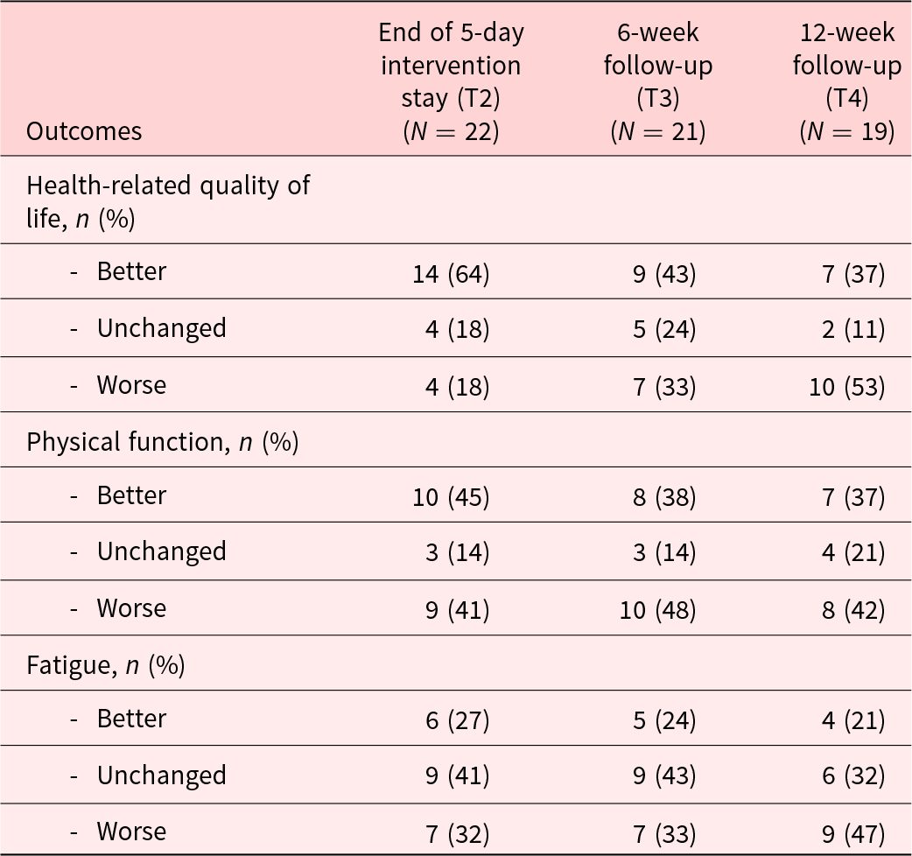Click the 2 (11) unchanged cell

coord(853,330)
